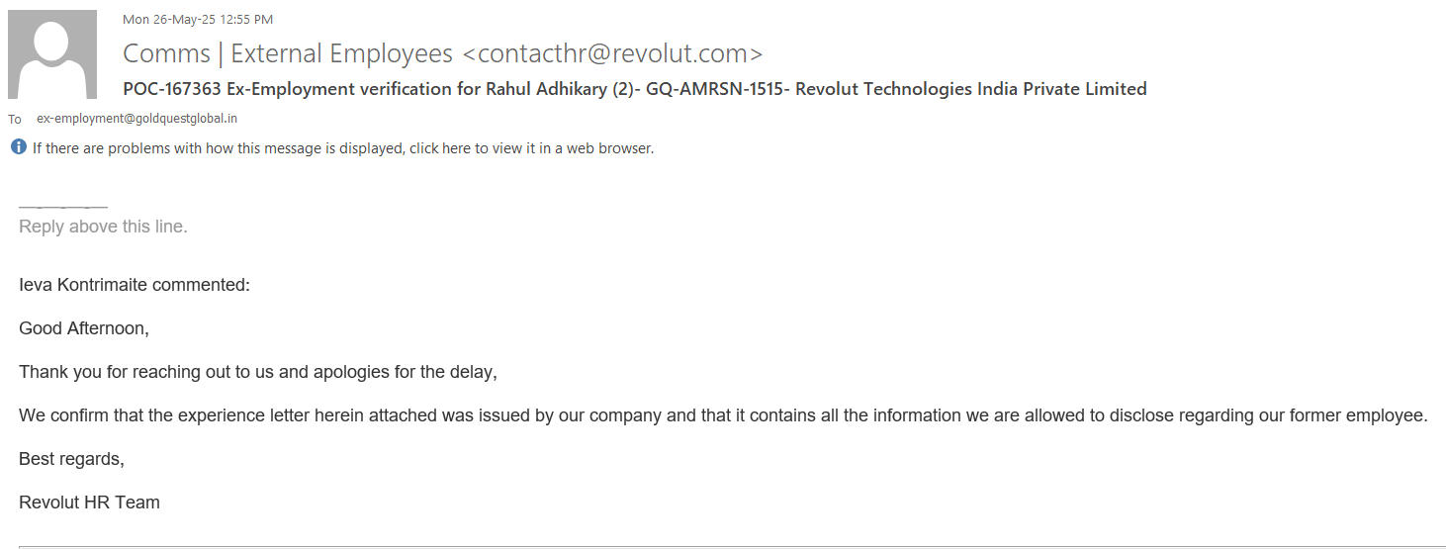1446x549 pixels.
Task: Click the sender's avatar placeholder picture
Action: 52,54
